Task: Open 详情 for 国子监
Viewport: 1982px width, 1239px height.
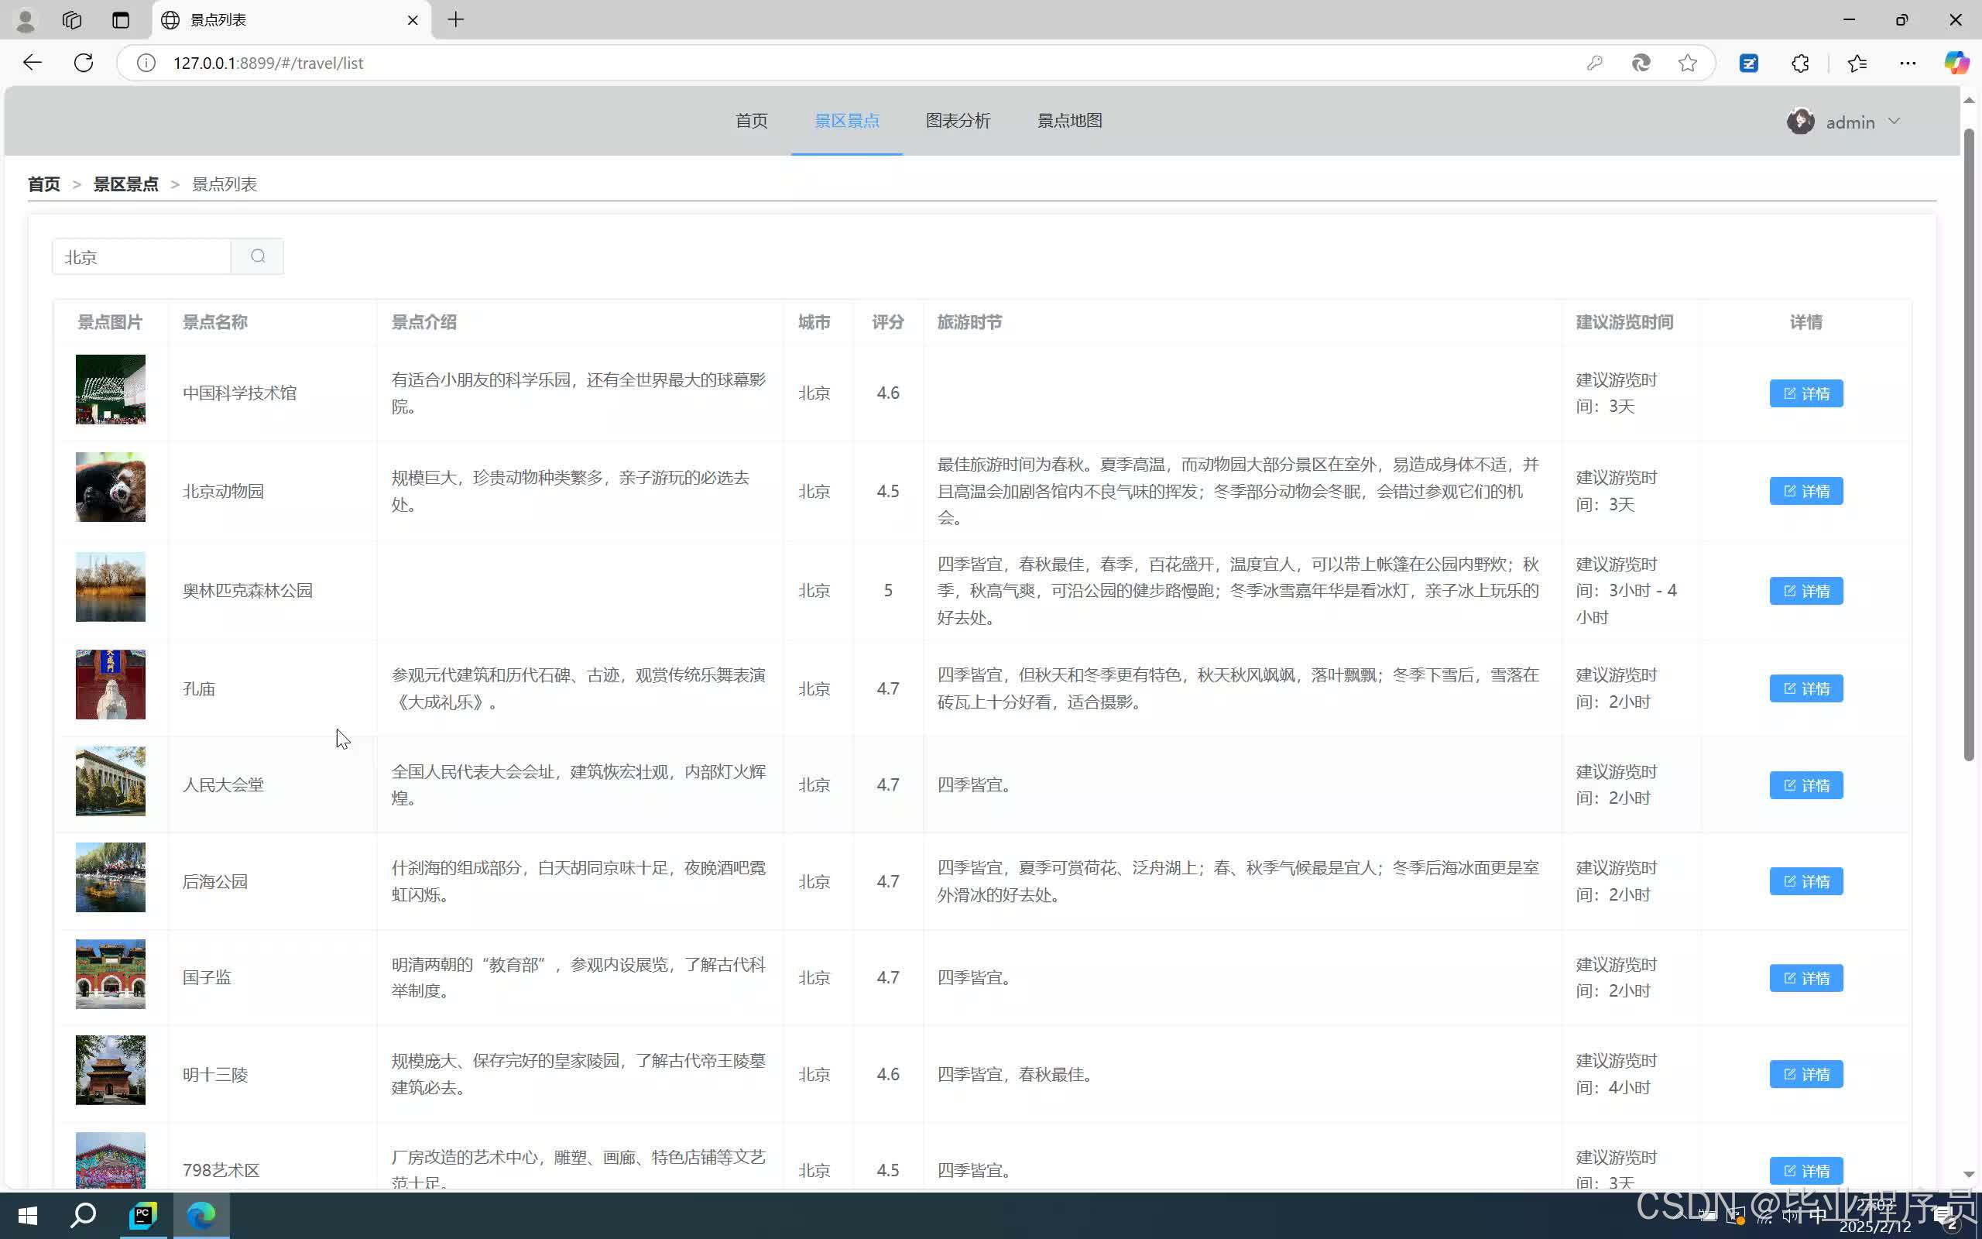Action: pos(1805,977)
